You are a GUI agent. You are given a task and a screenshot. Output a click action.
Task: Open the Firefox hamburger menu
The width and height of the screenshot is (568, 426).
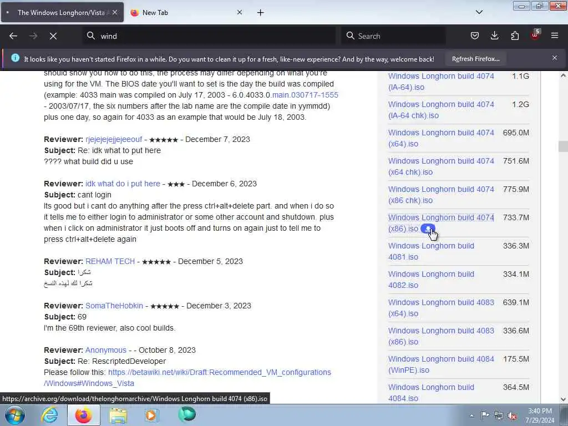pyautogui.click(x=555, y=35)
